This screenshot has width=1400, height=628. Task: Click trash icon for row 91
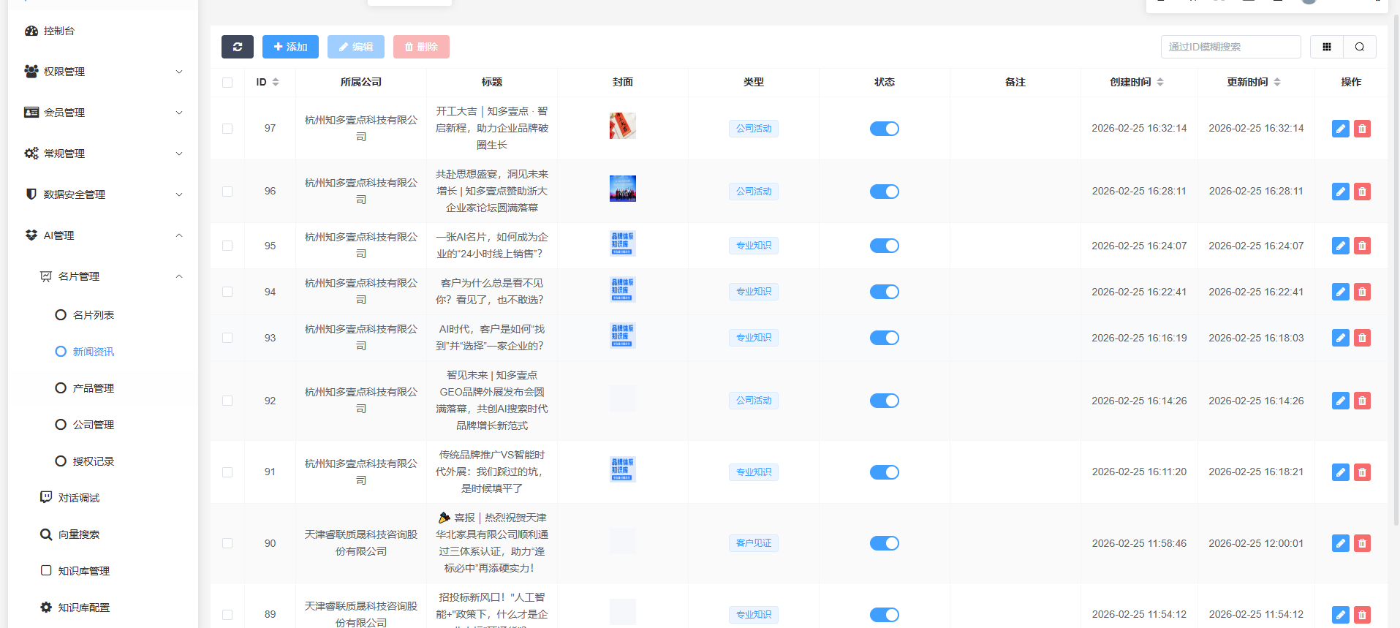1362,472
